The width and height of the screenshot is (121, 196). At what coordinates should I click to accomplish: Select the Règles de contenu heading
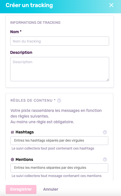(33, 101)
